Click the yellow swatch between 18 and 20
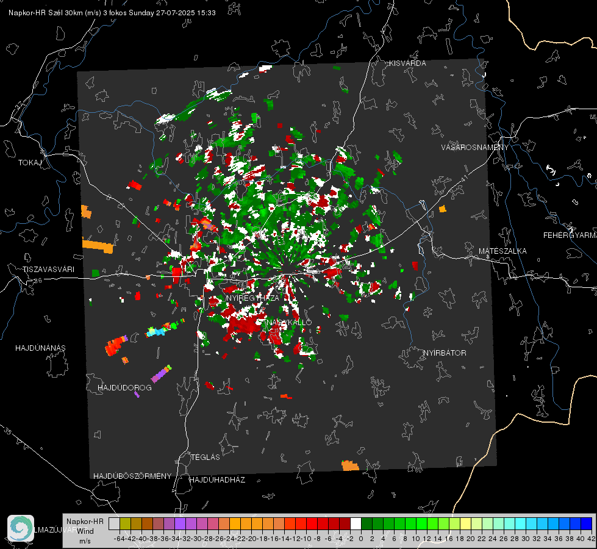 pyautogui.click(x=465, y=524)
